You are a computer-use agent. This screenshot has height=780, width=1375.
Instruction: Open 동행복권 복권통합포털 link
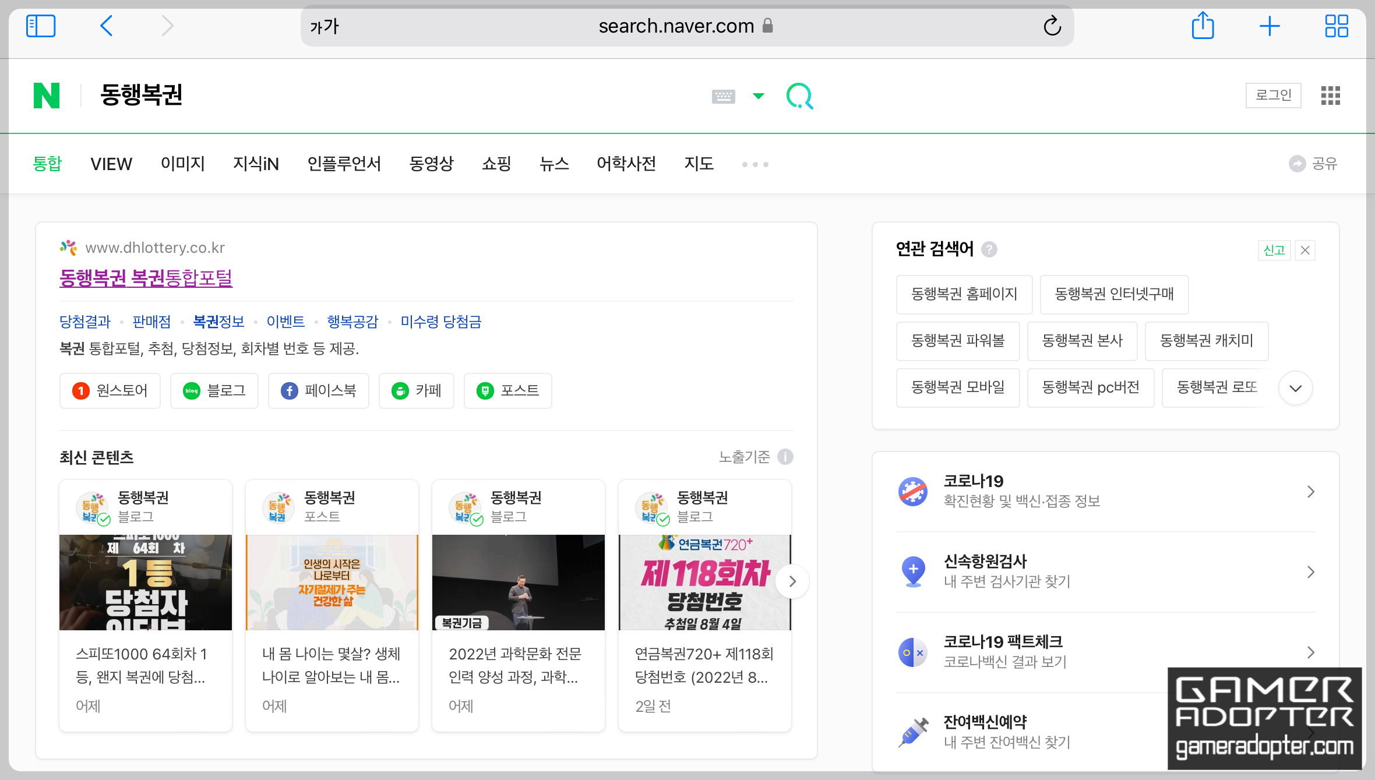(146, 278)
